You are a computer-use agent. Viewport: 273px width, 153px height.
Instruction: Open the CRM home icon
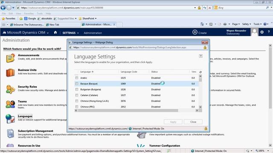point(55,32)
